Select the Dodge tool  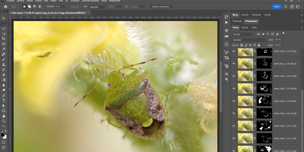coord(4,90)
